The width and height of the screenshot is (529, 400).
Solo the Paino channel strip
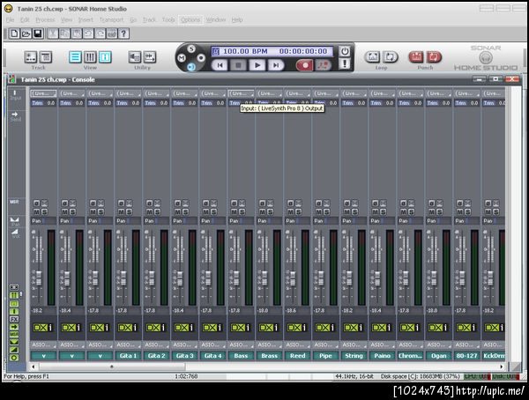click(383, 211)
